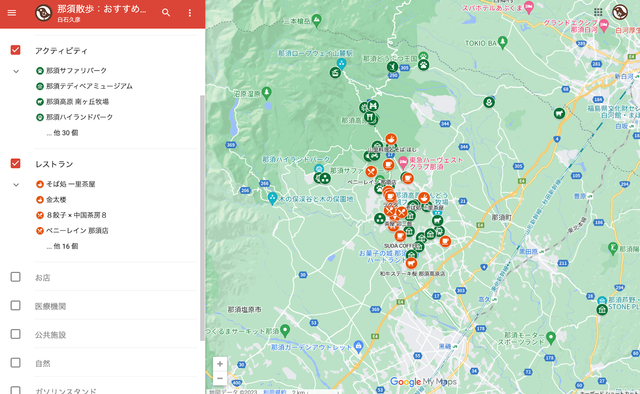Click the 東急ハーヴェストクラブ那須 hotel pin

coord(403,162)
